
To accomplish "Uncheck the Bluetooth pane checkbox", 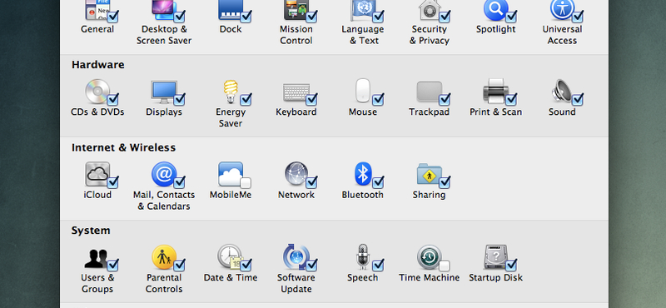I will click(x=378, y=183).
